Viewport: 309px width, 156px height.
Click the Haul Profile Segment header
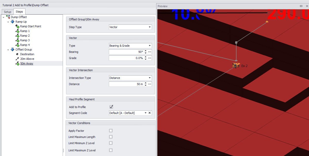(111, 99)
